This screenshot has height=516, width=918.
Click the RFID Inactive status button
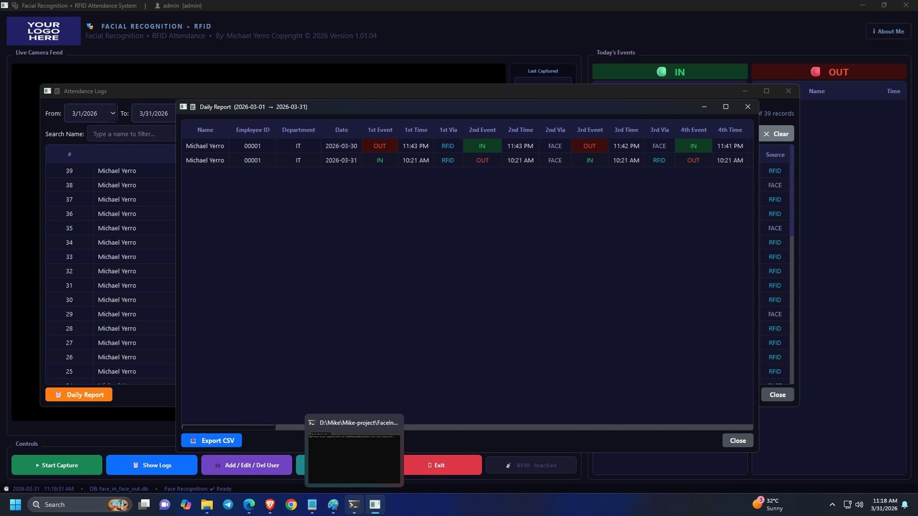click(x=531, y=465)
